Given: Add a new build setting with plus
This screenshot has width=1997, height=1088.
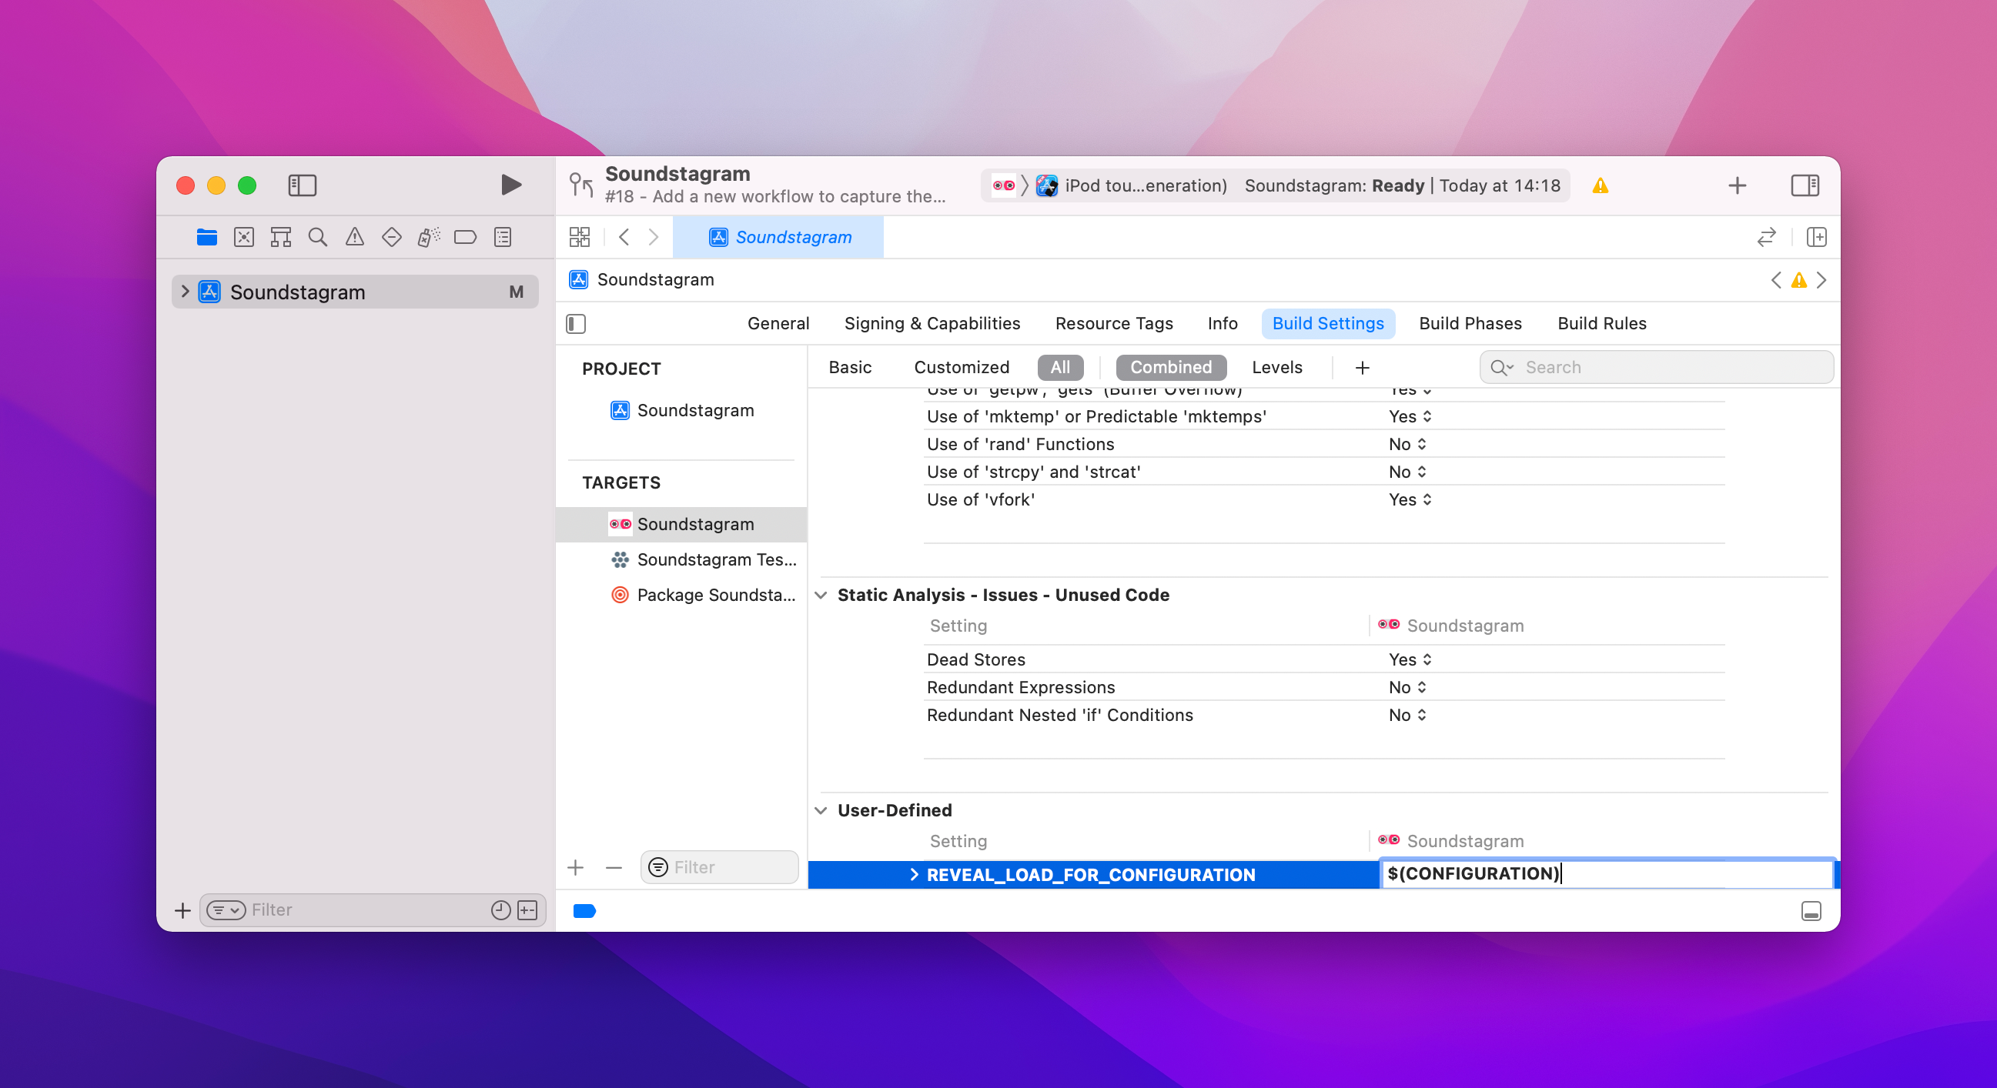Looking at the screenshot, I should [1362, 367].
